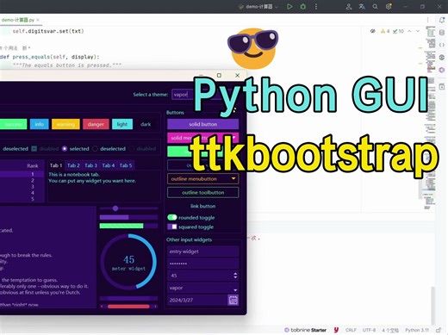Click the outline toolbutton

coord(202,193)
